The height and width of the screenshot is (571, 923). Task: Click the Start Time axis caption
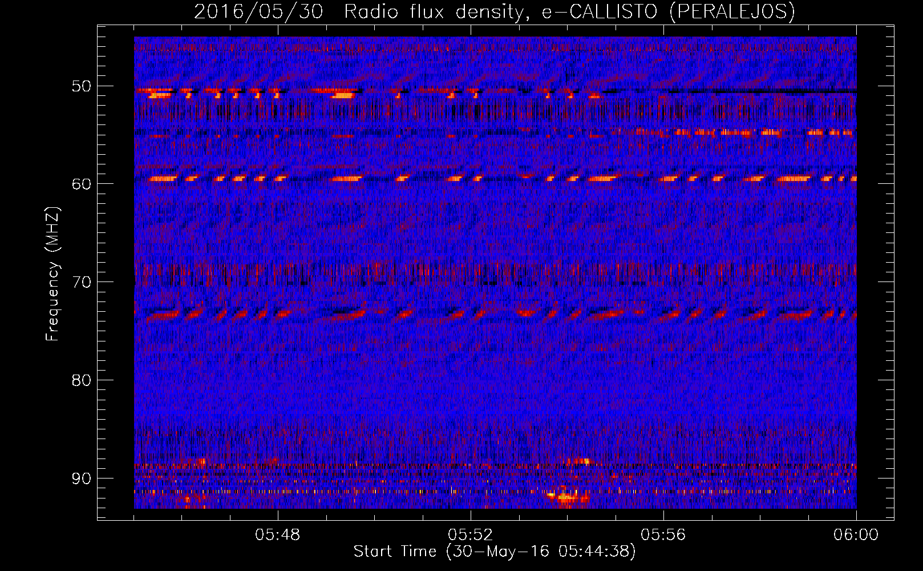point(495,552)
